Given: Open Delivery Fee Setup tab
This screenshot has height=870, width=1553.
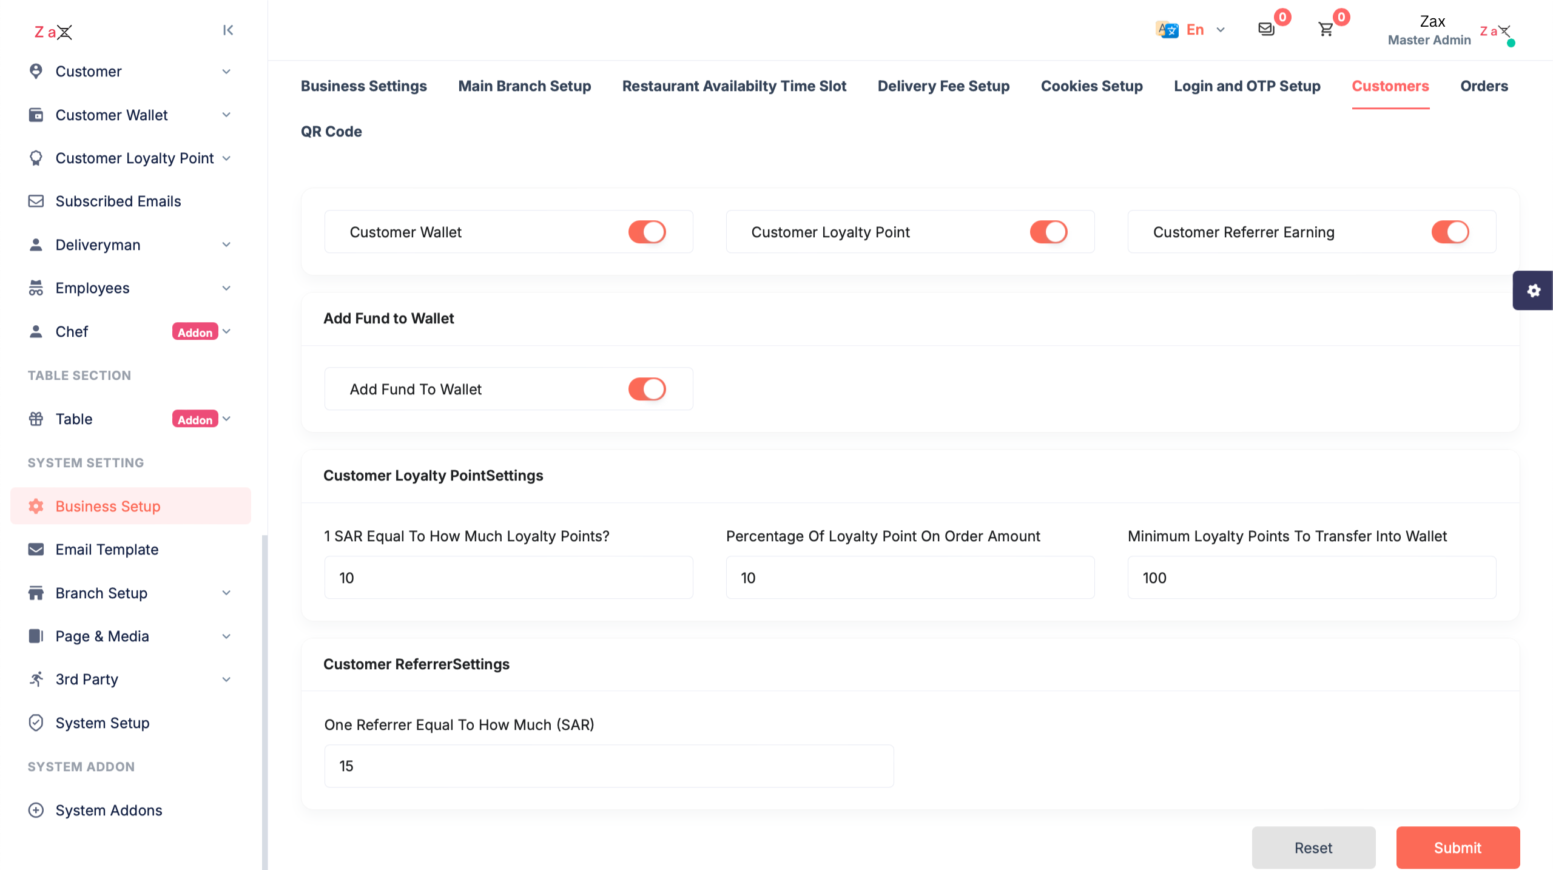Looking at the screenshot, I should (943, 86).
